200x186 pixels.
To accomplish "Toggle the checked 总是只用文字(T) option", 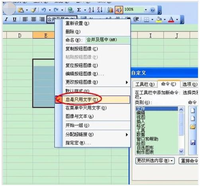I will click(92, 100).
